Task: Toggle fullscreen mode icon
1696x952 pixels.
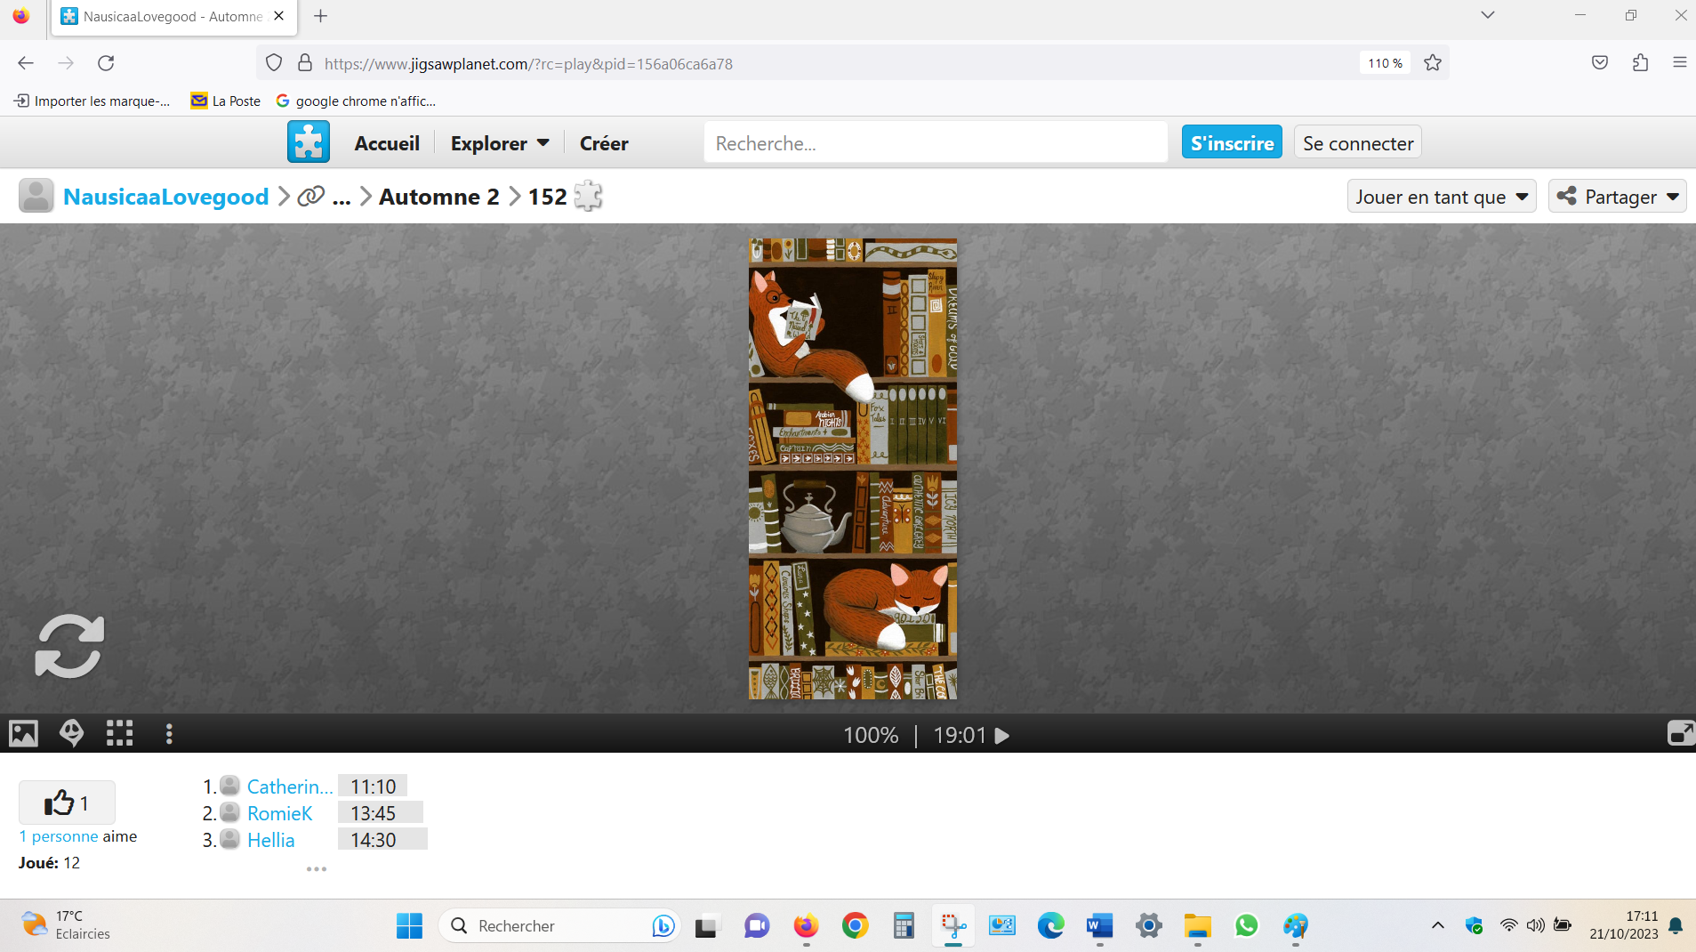Action: [x=1680, y=733]
